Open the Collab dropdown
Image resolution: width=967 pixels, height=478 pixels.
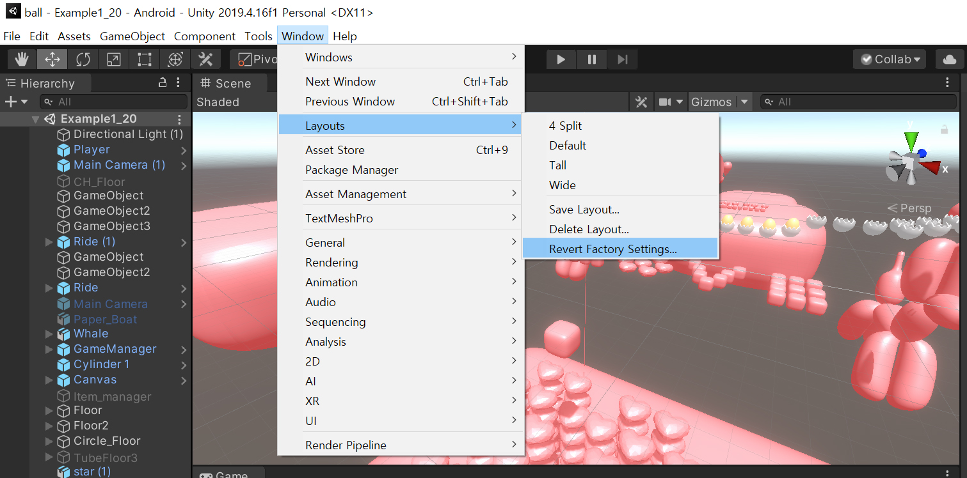coord(890,59)
